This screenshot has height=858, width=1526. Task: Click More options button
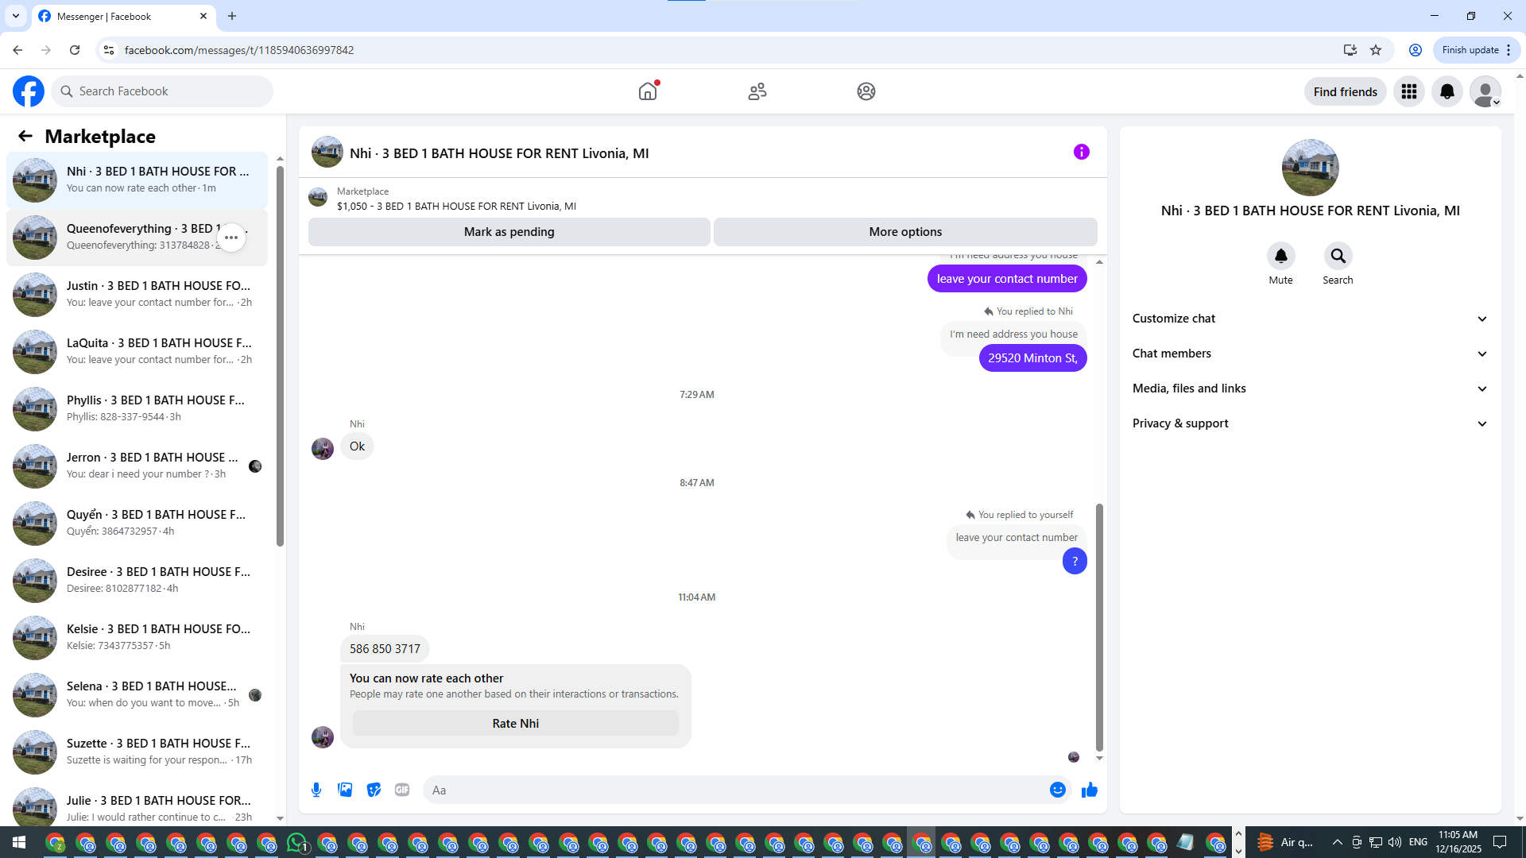click(x=905, y=232)
